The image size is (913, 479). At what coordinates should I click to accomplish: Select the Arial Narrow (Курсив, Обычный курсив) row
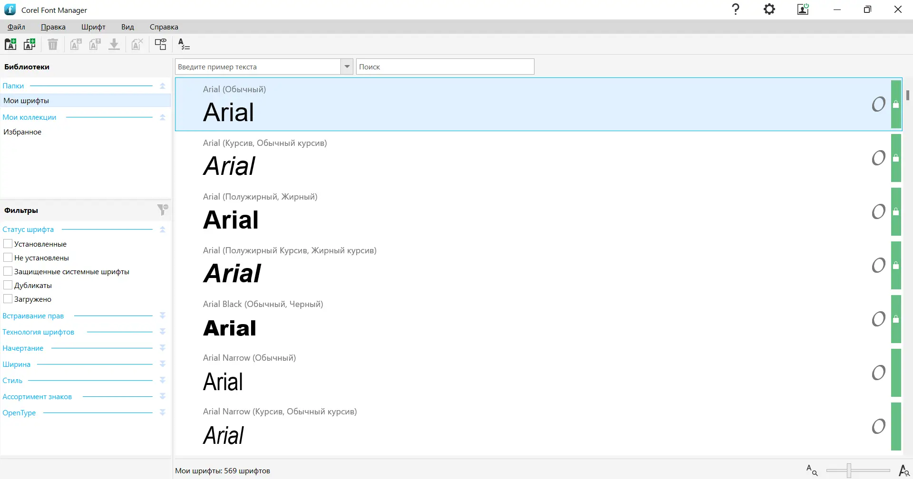538,426
